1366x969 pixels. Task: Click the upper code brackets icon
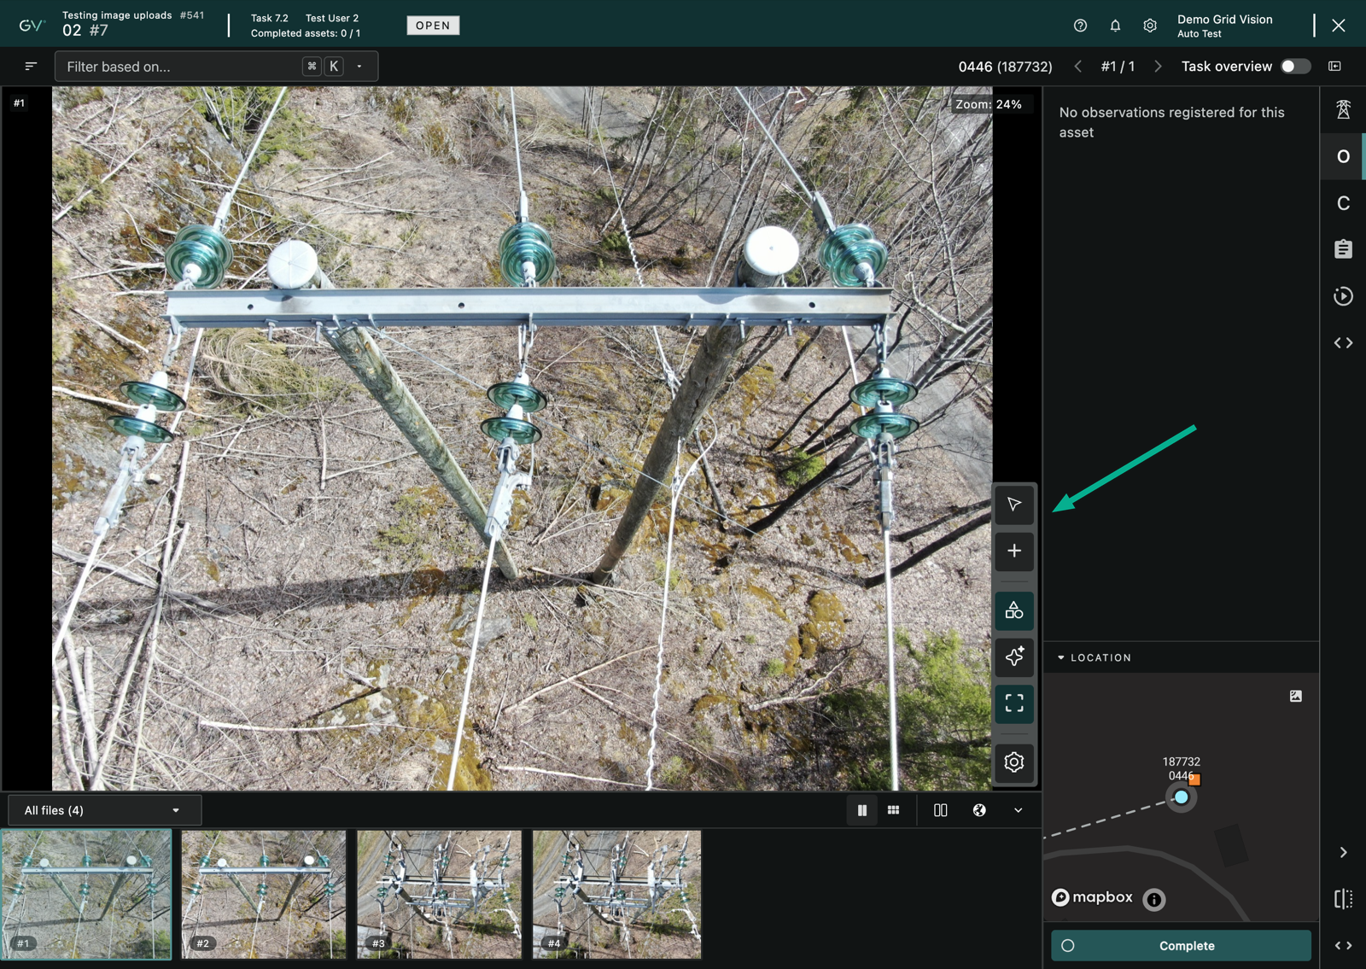(1343, 343)
